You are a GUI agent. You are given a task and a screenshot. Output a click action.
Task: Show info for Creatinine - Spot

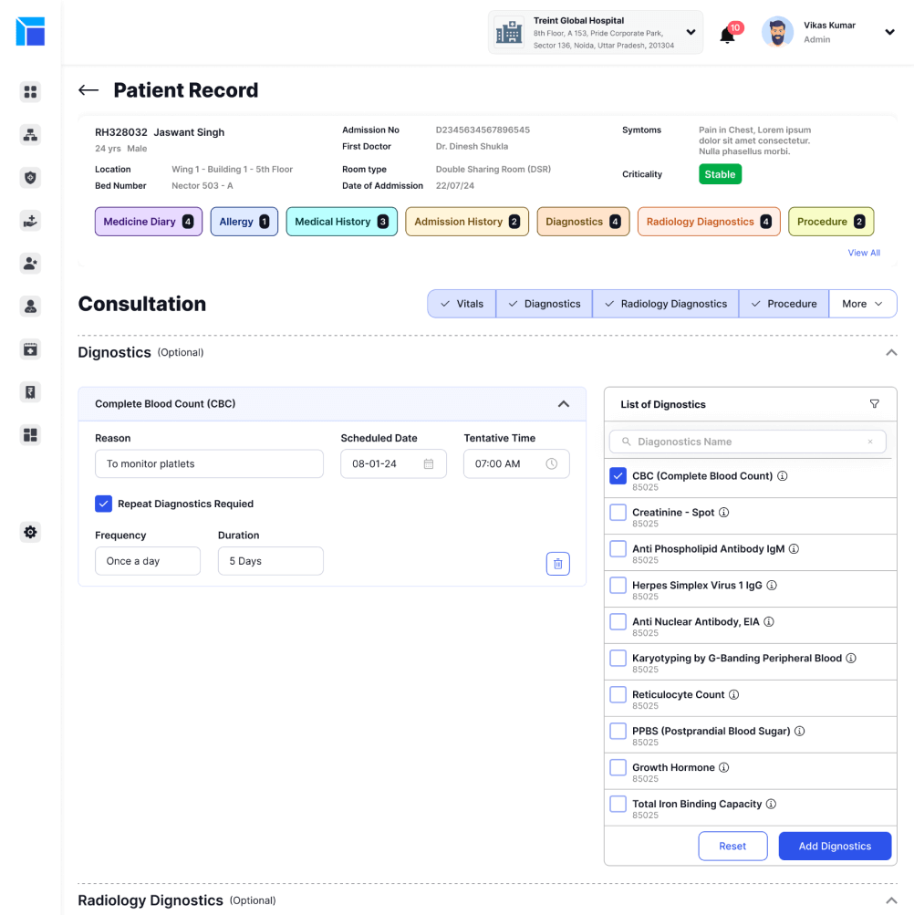click(724, 513)
